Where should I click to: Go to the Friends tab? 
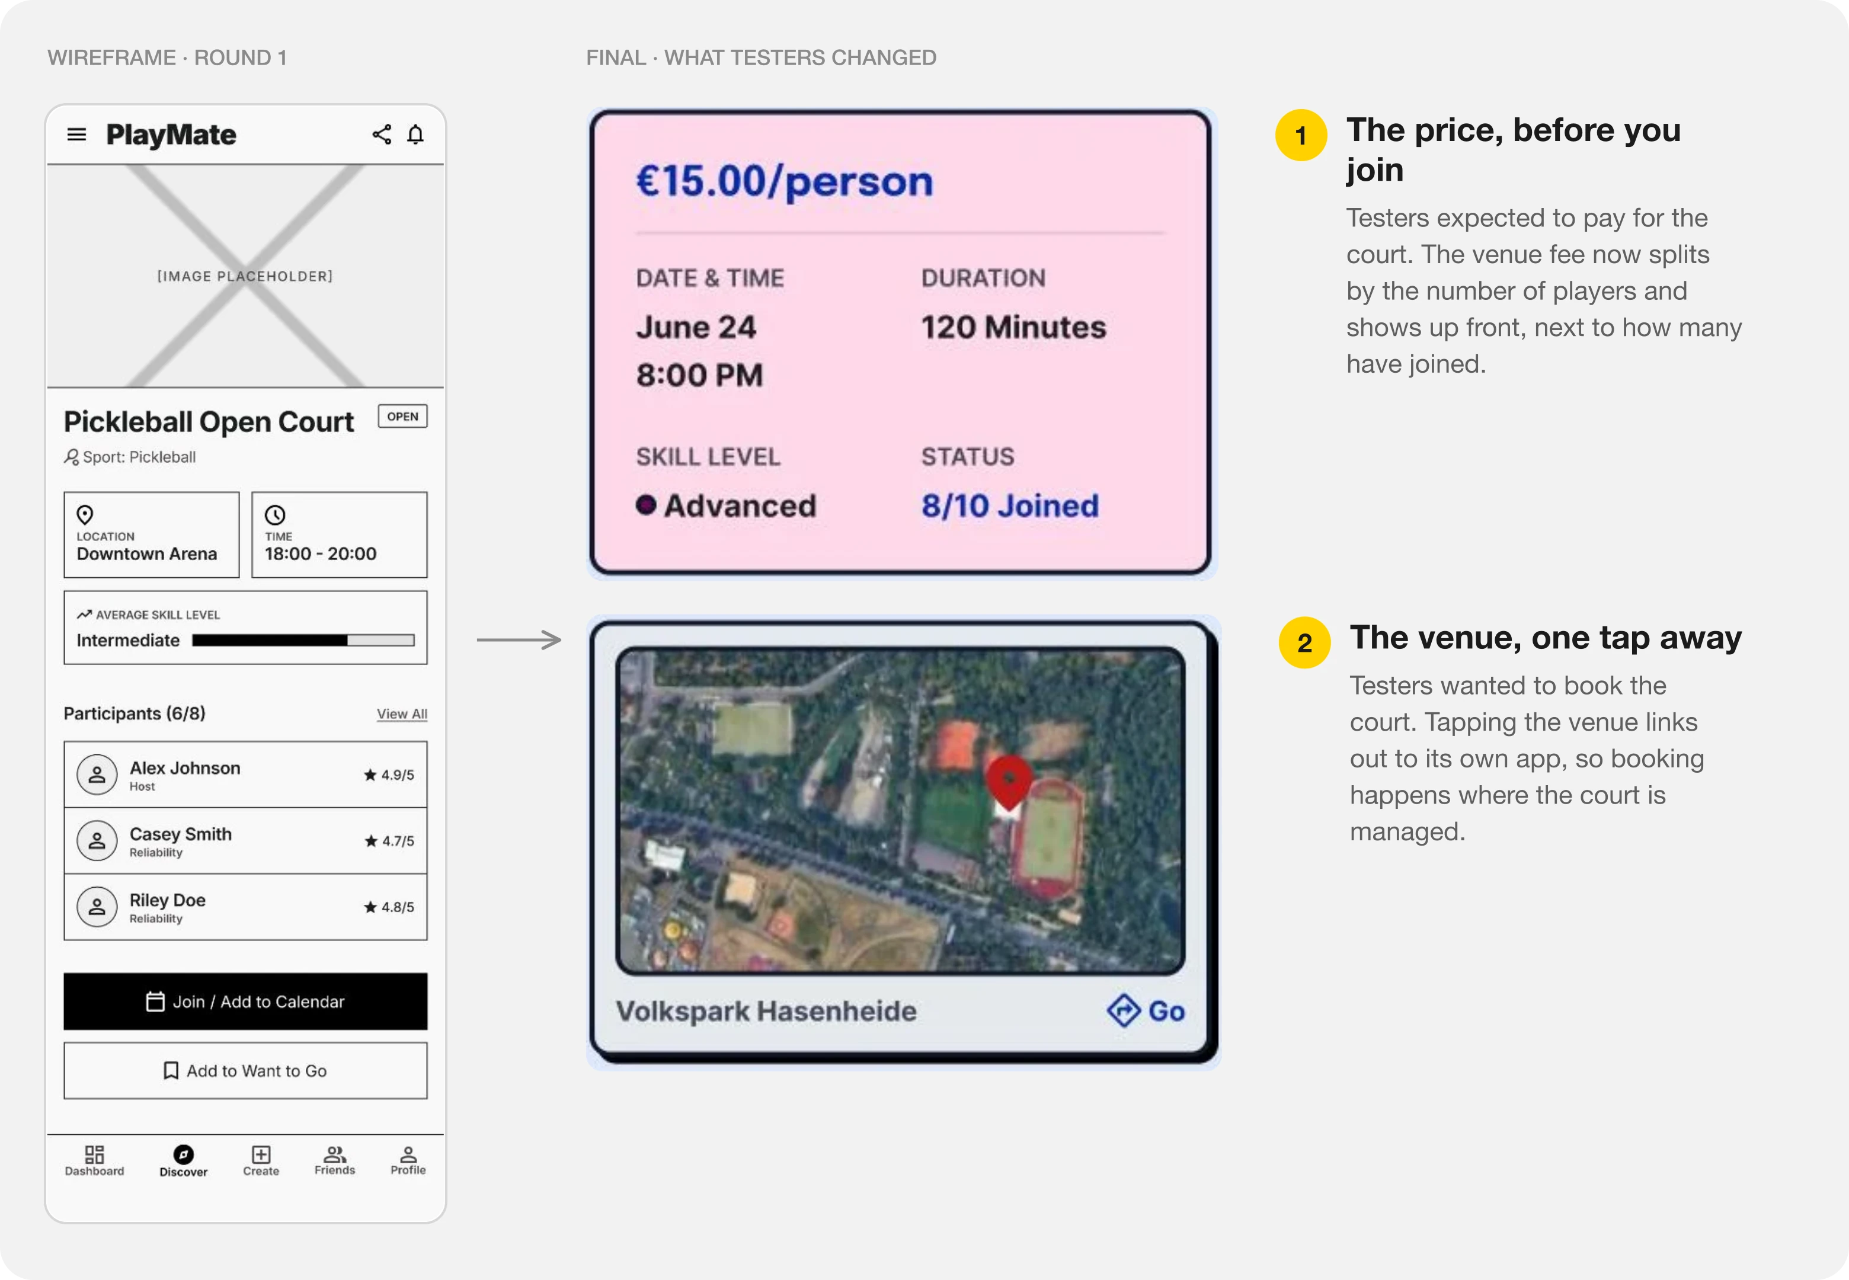[334, 1160]
